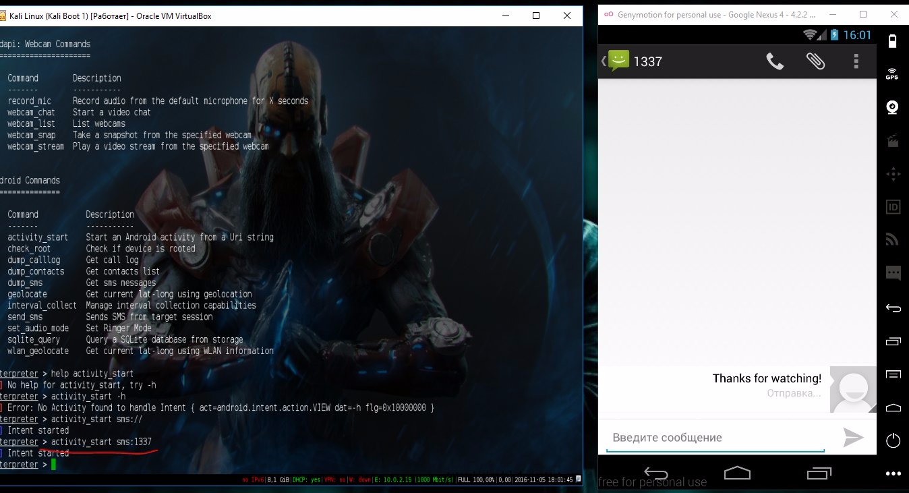Open the GPS widget in Genymotion sidebar
This screenshot has width=909, height=493.
pyautogui.click(x=892, y=74)
